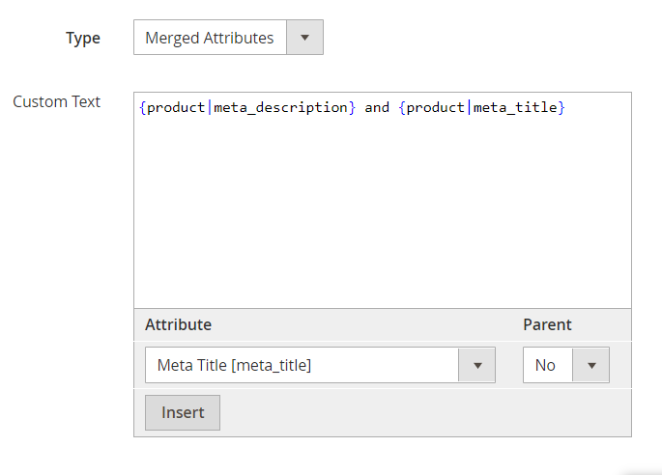Click the Parent 'No' select field
This screenshot has height=475, width=662.
566,365
